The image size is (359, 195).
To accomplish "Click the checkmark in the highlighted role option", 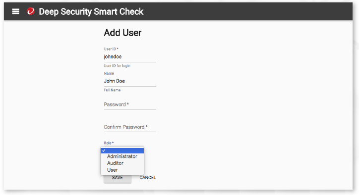I will 104,150.
